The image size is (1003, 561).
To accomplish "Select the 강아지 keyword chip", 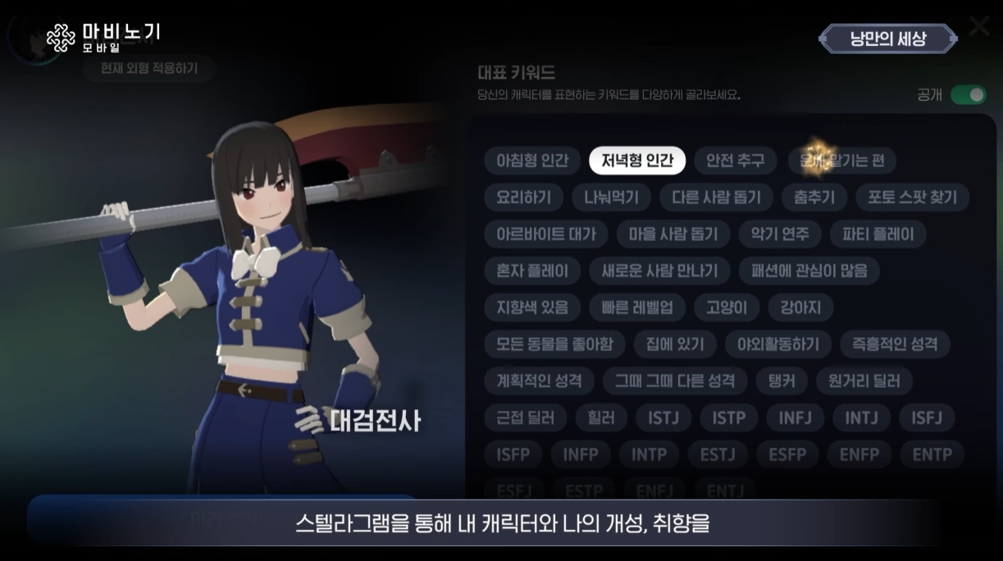I will tap(800, 308).
